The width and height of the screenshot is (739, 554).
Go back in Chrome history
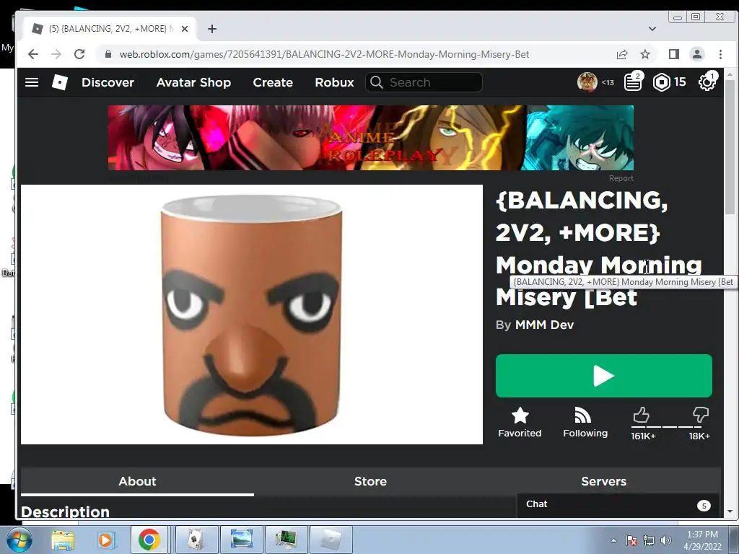pyautogui.click(x=33, y=54)
